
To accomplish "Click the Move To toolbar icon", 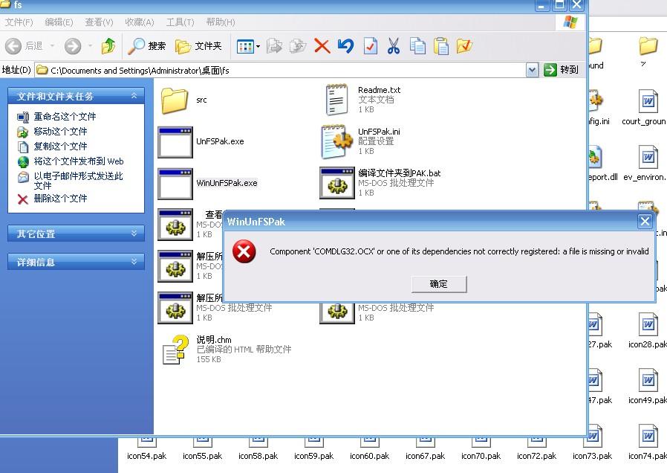I will 274,46.
